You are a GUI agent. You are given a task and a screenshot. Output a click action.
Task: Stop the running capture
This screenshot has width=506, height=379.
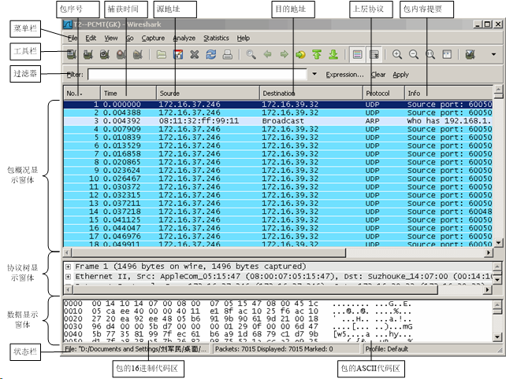(x=121, y=54)
